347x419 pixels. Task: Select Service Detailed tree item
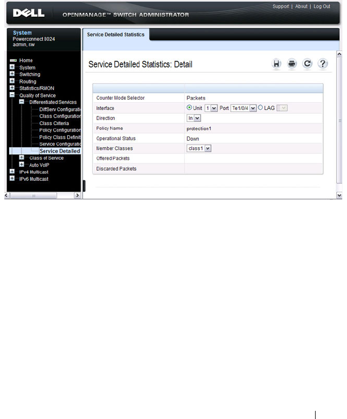click(60, 151)
